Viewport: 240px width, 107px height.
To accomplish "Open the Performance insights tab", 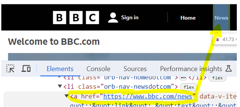I will coord(191,69).
